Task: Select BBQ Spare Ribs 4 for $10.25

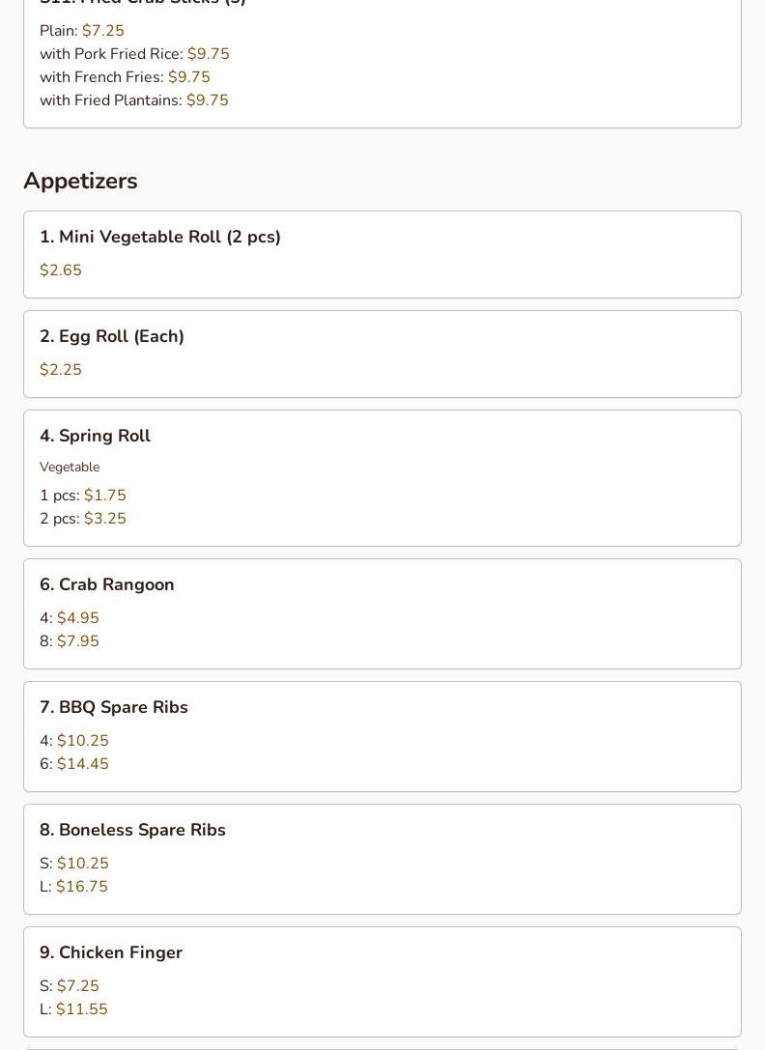Action: click(x=74, y=741)
